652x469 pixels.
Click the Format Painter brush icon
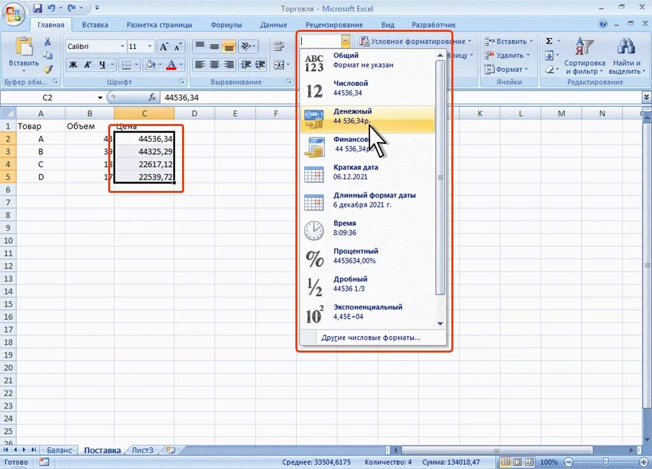pos(48,69)
